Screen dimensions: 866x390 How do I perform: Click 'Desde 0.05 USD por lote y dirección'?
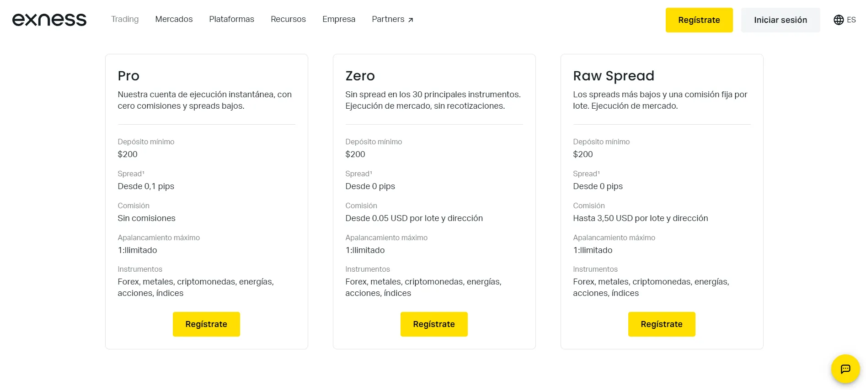414,218
